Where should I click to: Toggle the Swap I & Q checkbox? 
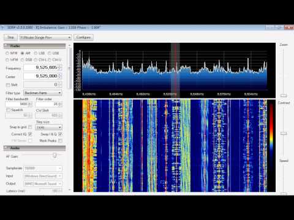[x=60, y=134]
